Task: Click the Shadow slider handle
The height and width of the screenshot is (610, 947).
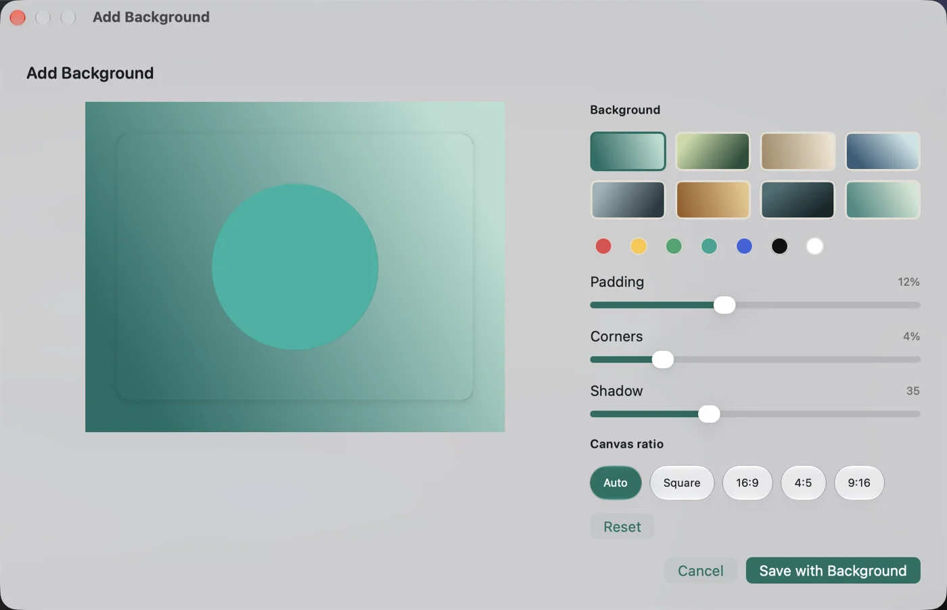Action: pyautogui.click(x=709, y=414)
